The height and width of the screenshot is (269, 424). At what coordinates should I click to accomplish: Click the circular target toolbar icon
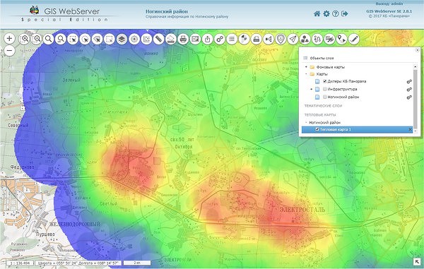tap(134, 39)
